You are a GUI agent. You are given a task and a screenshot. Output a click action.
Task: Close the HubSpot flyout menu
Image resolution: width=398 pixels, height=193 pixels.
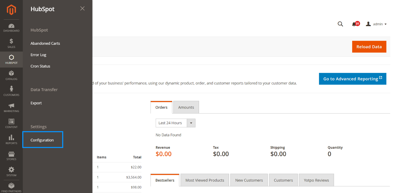82,9
